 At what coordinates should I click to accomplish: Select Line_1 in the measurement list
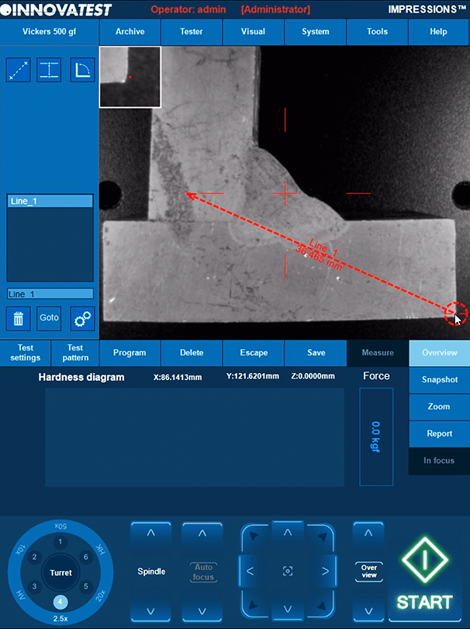point(50,201)
